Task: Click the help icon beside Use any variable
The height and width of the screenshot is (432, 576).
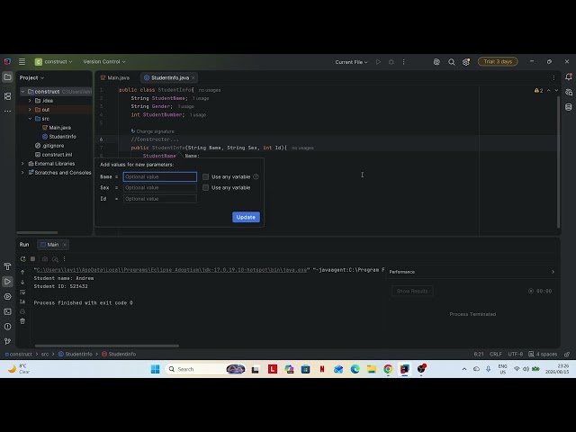Action: [x=256, y=176]
